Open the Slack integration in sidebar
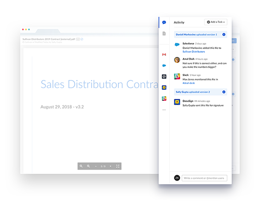The image size is (259, 212). pos(164,98)
